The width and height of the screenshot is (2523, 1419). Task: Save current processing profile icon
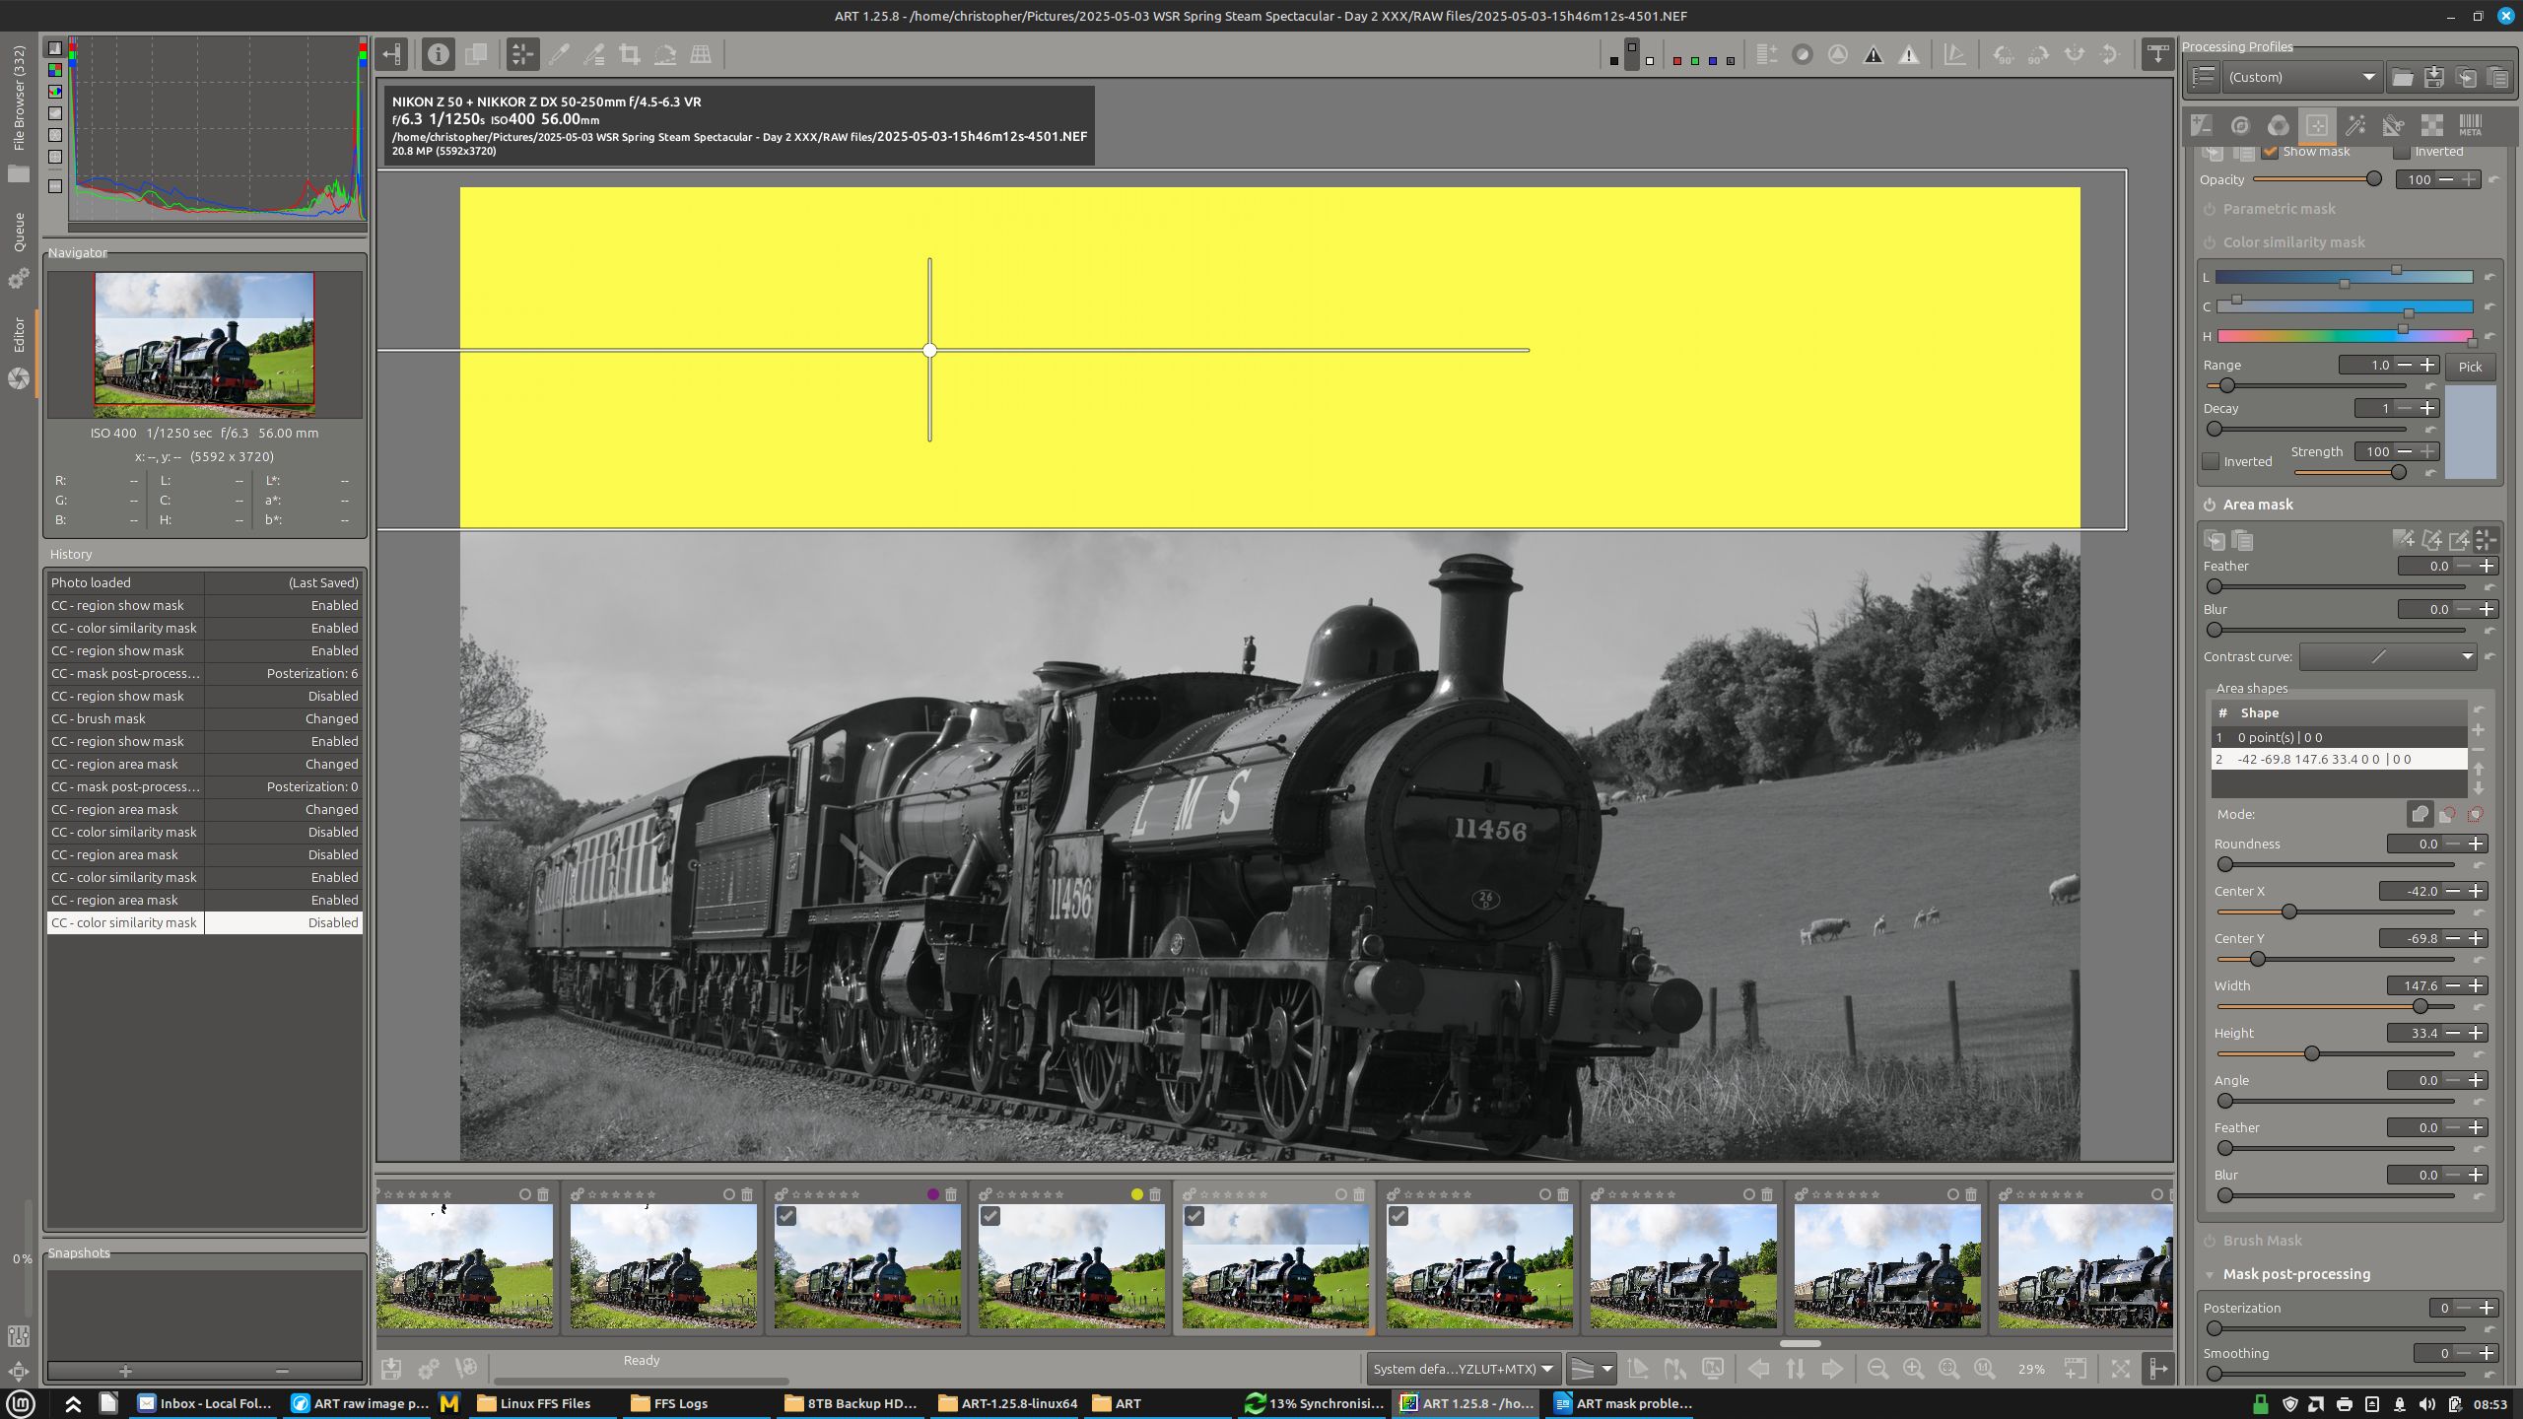pyautogui.click(x=2434, y=77)
